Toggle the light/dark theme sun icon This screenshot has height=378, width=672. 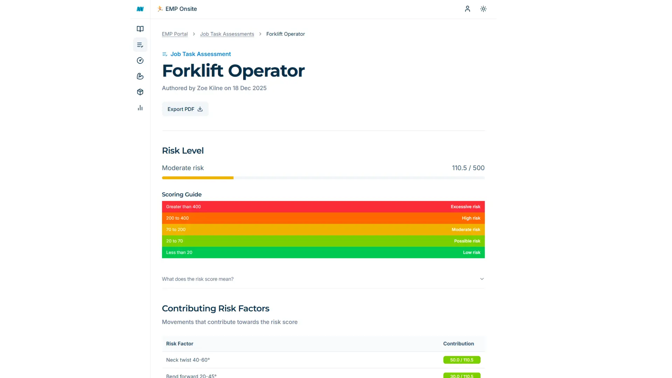click(x=483, y=9)
